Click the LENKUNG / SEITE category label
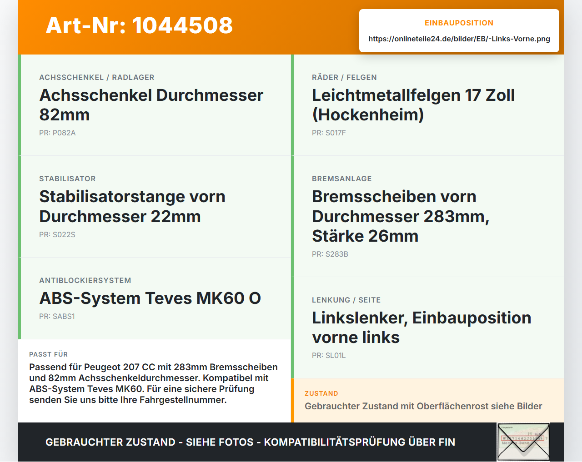Screen dimensions: 582x462 (346, 300)
